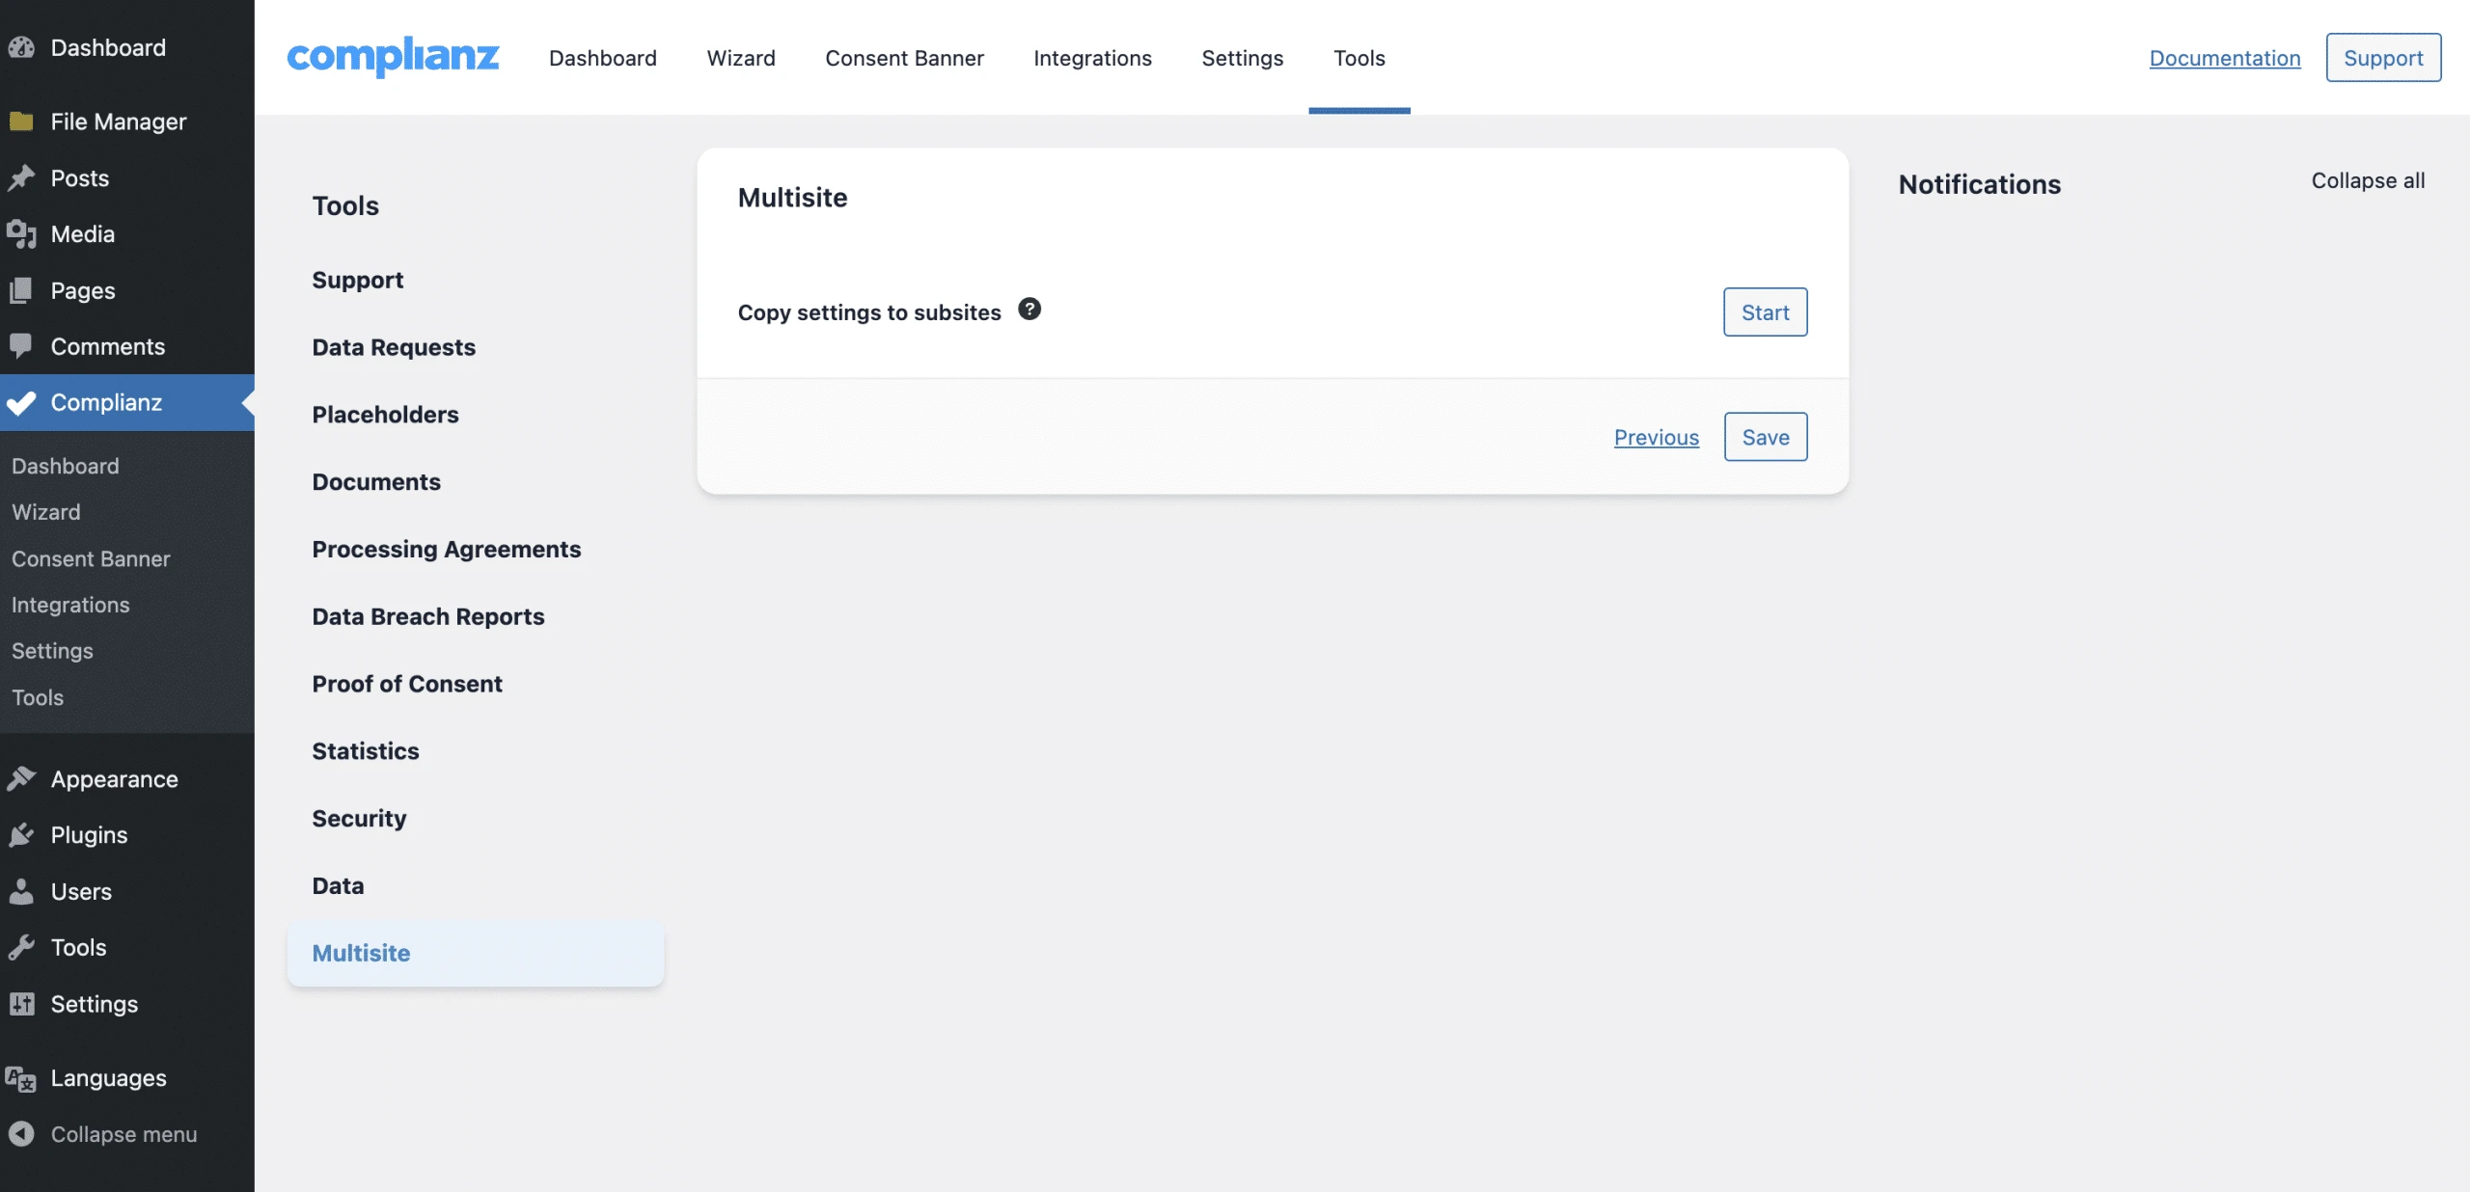Click the Plugins plug icon
Image resolution: width=2470 pixels, height=1192 pixels.
(x=21, y=835)
